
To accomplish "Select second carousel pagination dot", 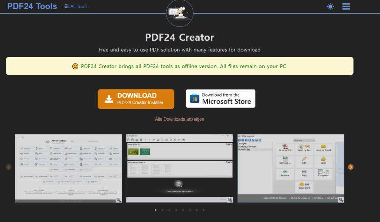I will coord(163,210).
